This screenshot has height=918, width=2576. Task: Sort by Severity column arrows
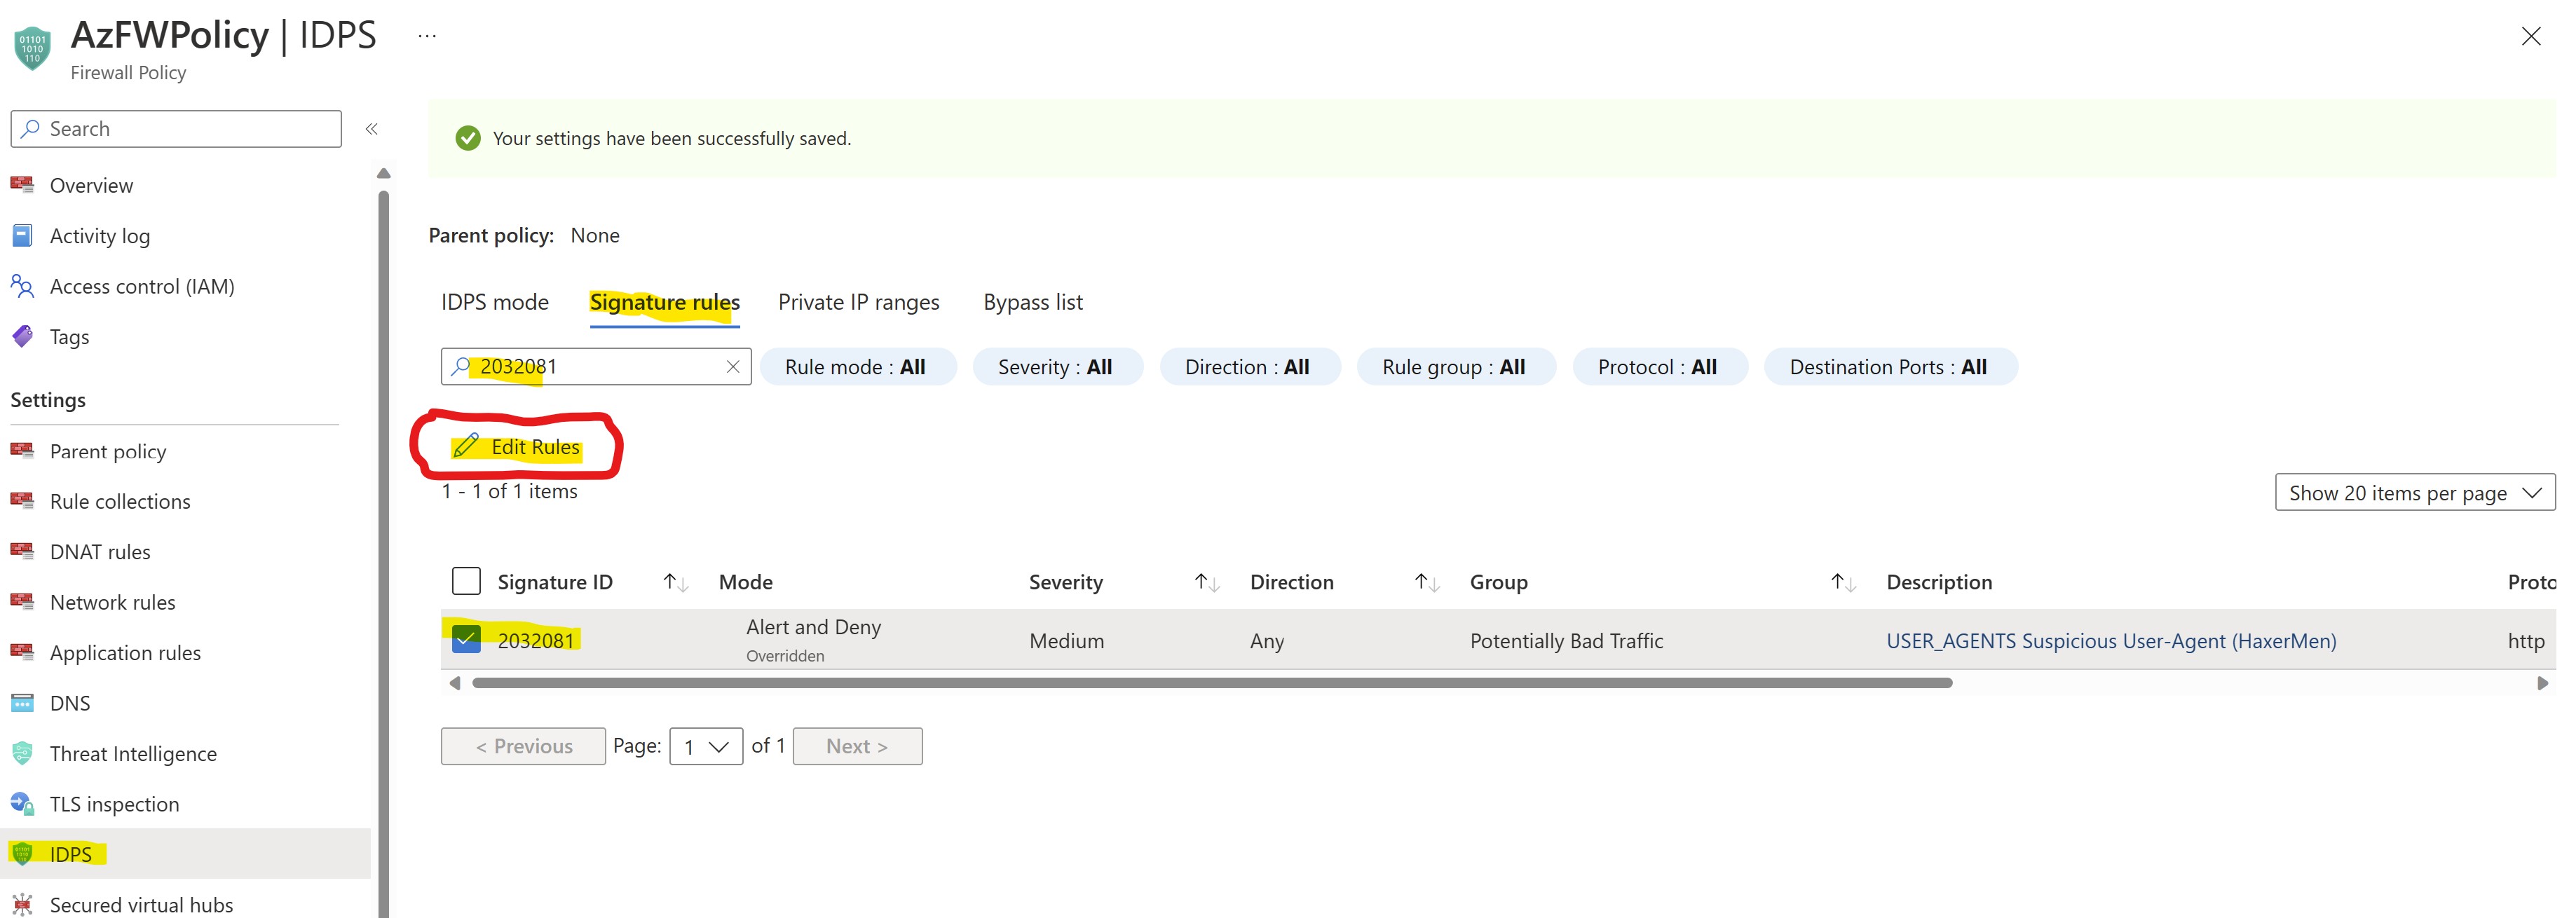(x=1207, y=582)
